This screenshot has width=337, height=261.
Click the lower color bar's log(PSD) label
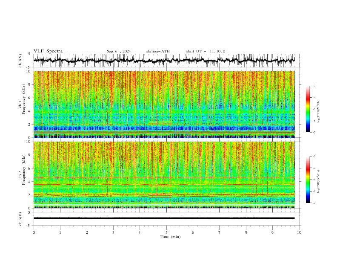pos(318,182)
